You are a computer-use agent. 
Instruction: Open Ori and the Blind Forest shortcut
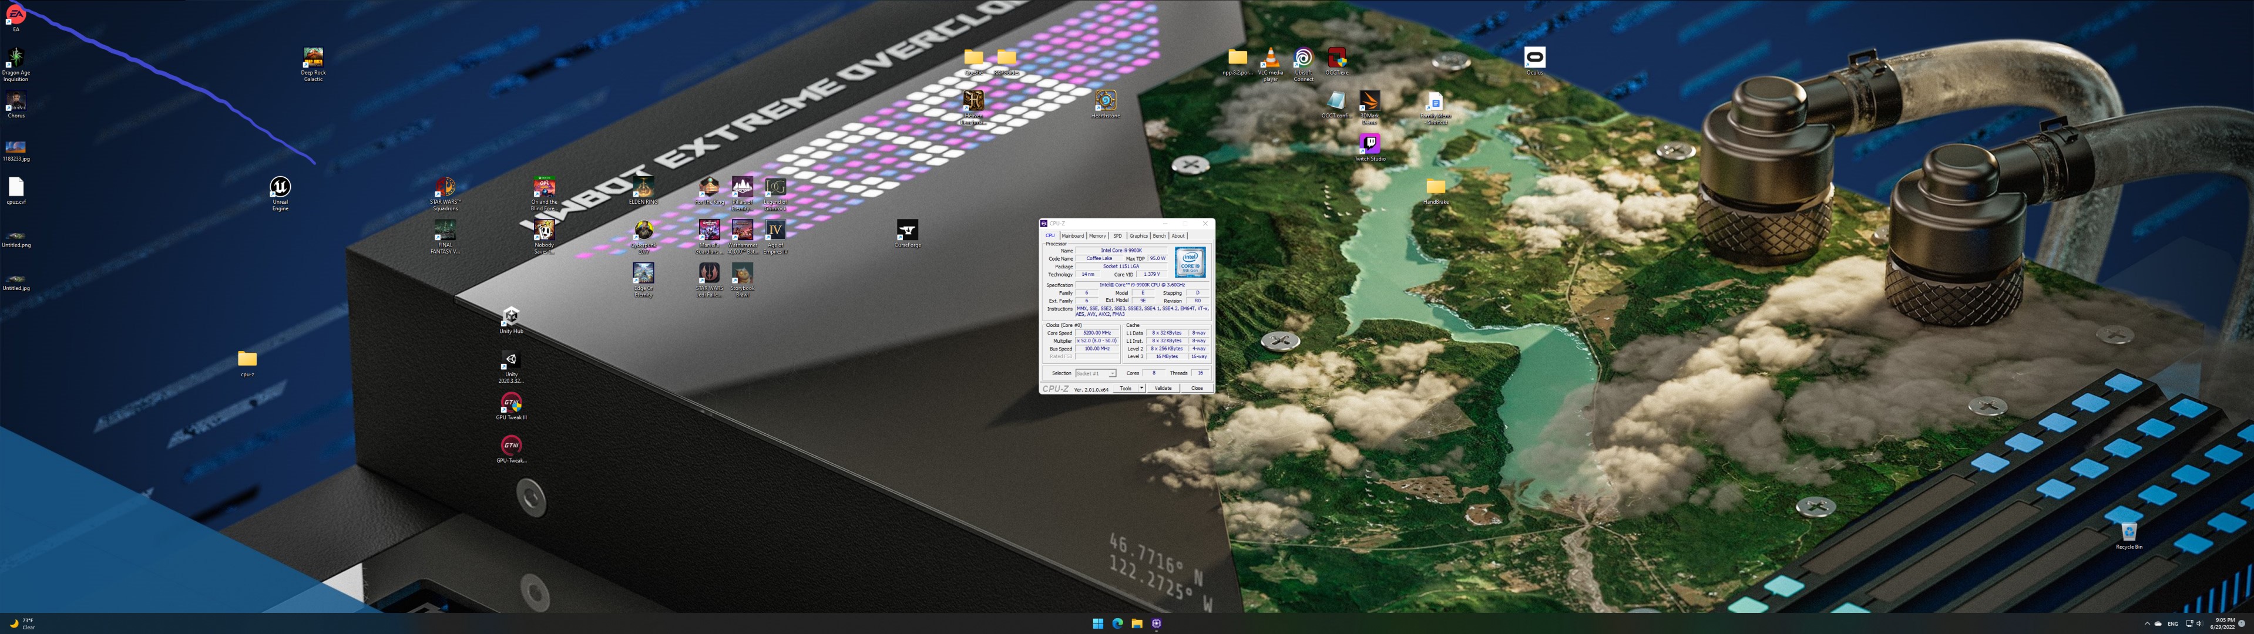click(544, 194)
